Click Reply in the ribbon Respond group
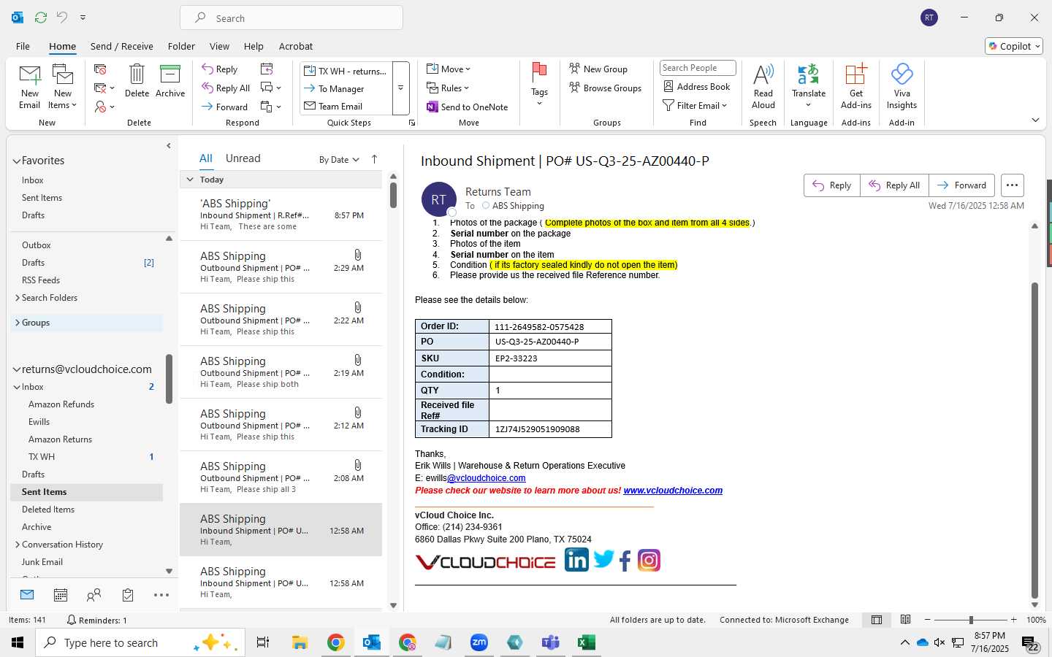 (x=220, y=69)
